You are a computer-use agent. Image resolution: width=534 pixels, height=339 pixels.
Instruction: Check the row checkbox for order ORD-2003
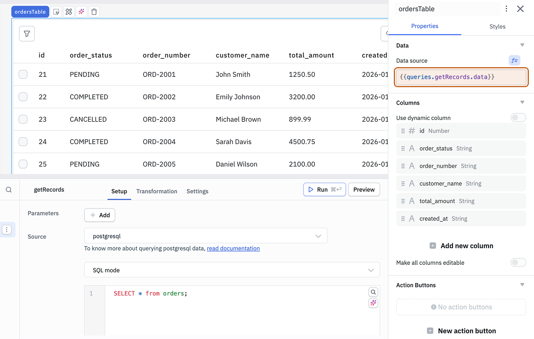pyautogui.click(x=23, y=119)
